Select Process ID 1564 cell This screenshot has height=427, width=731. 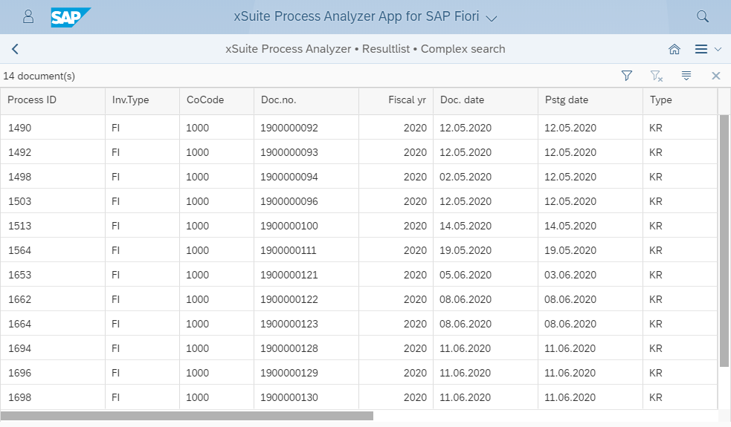tap(53, 250)
